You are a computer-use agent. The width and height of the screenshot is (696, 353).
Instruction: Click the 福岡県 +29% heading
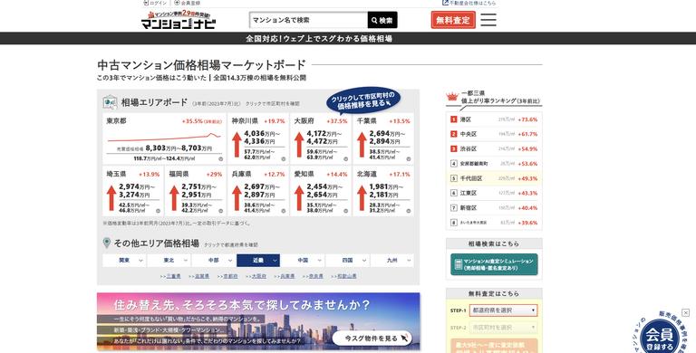[196, 174]
